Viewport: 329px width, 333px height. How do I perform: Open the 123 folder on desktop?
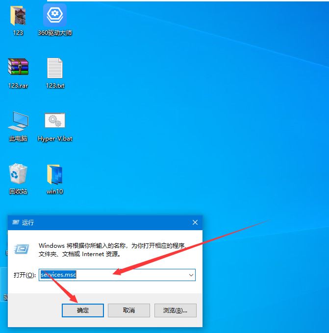[18, 17]
